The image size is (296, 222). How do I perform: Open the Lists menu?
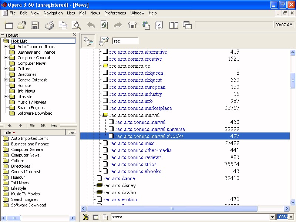(x=71, y=13)
